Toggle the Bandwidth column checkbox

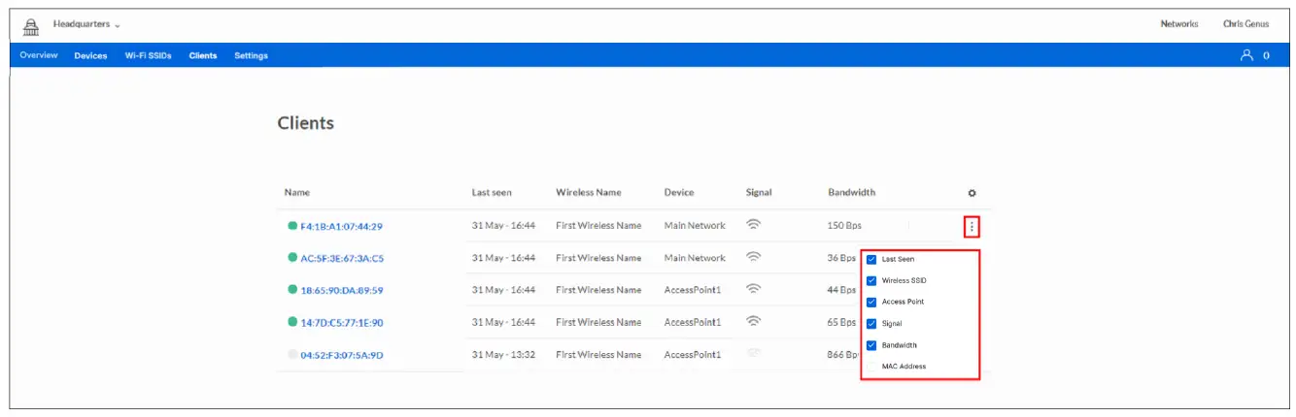coord(871,345)
